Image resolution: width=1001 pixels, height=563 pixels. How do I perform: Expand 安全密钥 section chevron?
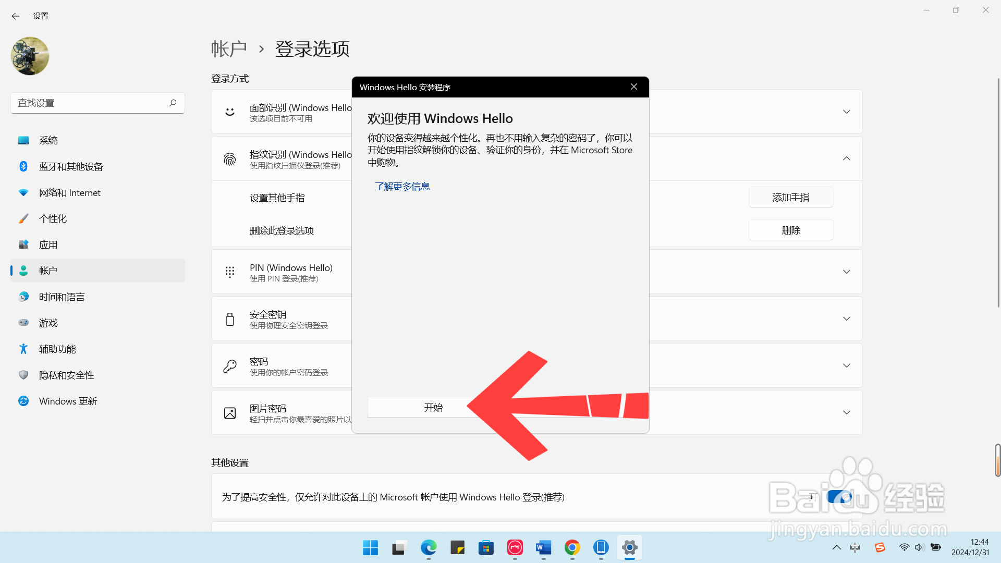[847, 319]
